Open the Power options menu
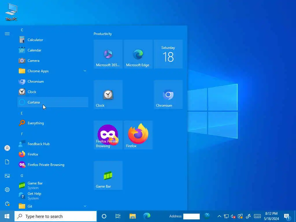The height and width of the screenshot is (222, 296). [x=7, y=203]
